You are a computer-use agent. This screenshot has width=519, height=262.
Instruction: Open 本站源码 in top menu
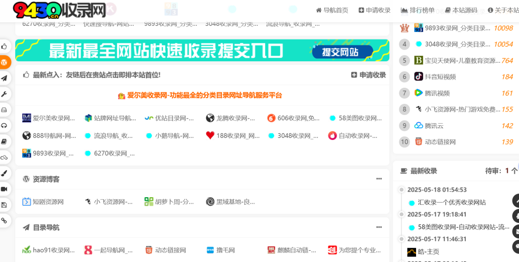tap(461, 10)
